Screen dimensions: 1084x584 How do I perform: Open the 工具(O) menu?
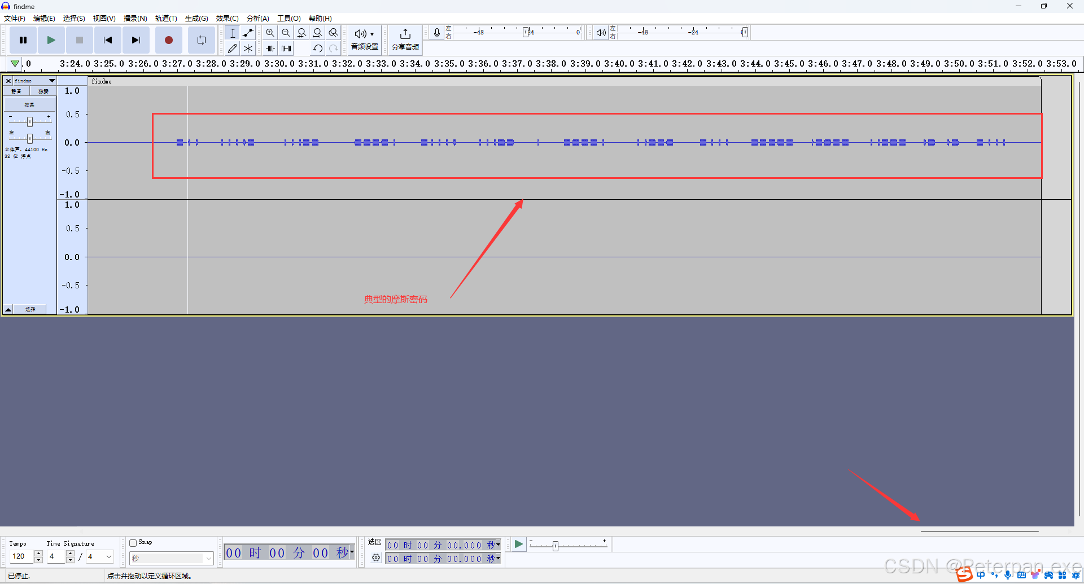289,19
